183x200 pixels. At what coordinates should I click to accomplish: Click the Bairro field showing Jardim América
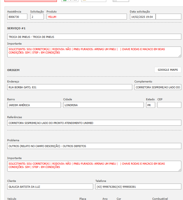click(x=34, y=105)
